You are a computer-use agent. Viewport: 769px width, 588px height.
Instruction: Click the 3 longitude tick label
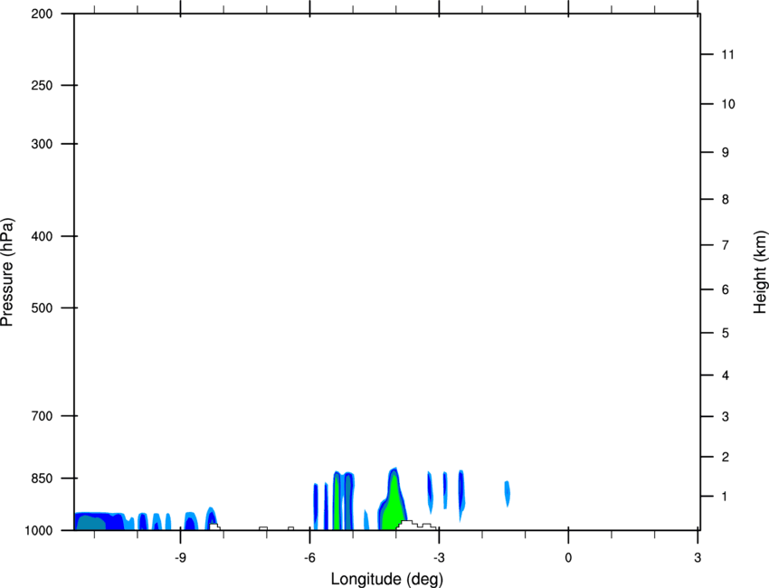[x=698, y=557]
